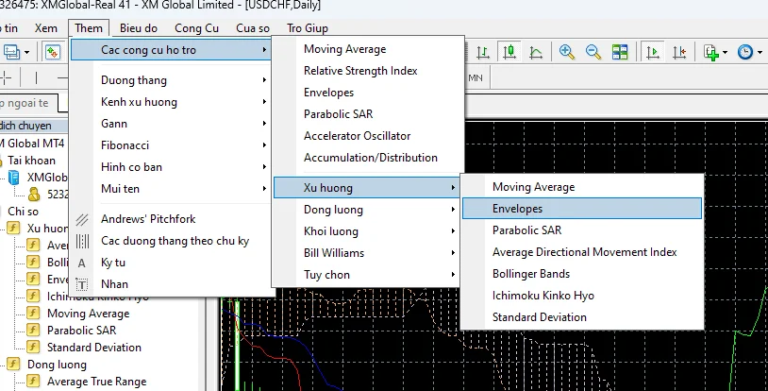Choose the text A icon for Ky tu
The image size is (768, 391).
point(82,263)
